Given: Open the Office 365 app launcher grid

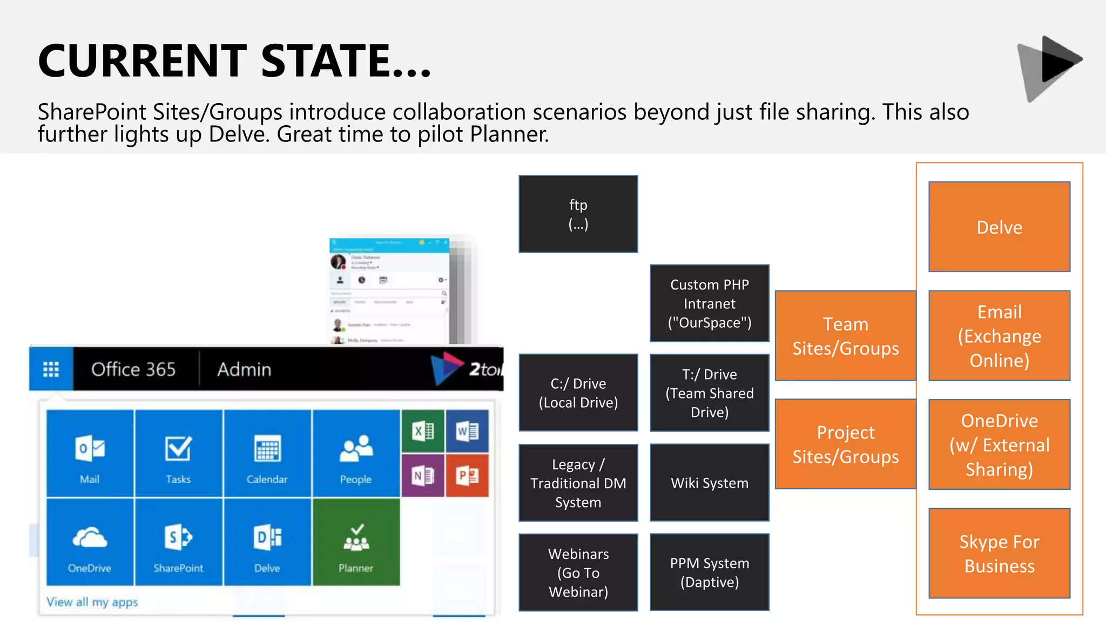Looking at the screenshot, I should point(51,369).
